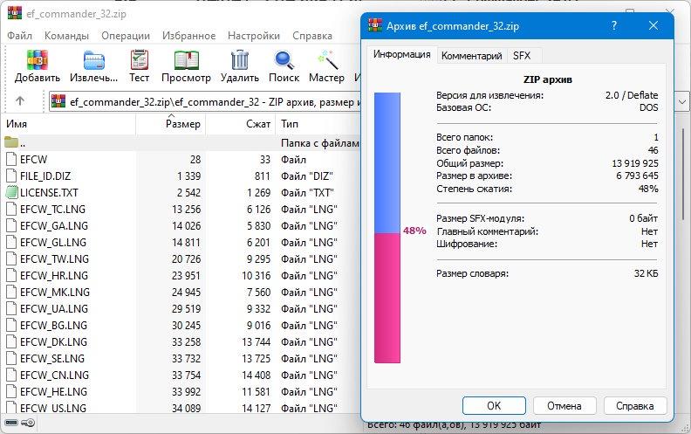Select the EFCW_GA.LNG file
Viewport: 691px width, 434px height.
[54, 225]
